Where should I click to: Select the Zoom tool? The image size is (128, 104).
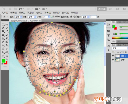(x=7, y=56)
